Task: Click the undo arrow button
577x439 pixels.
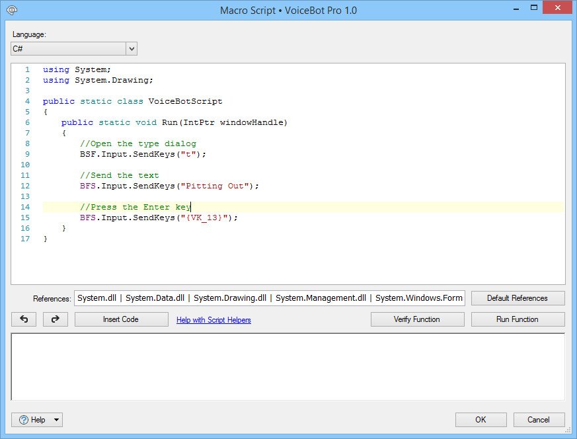Action: [24, 319]
